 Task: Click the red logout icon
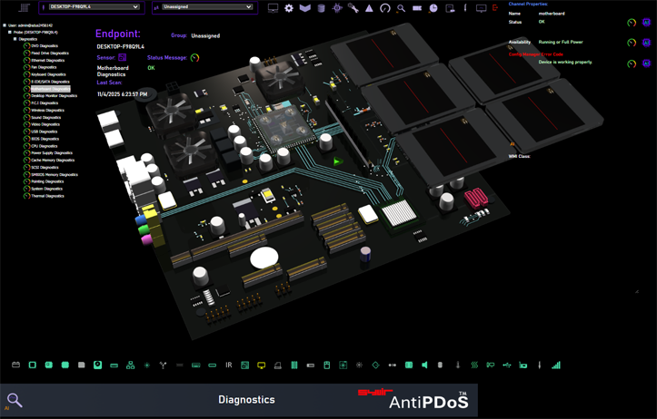point(495,8)
